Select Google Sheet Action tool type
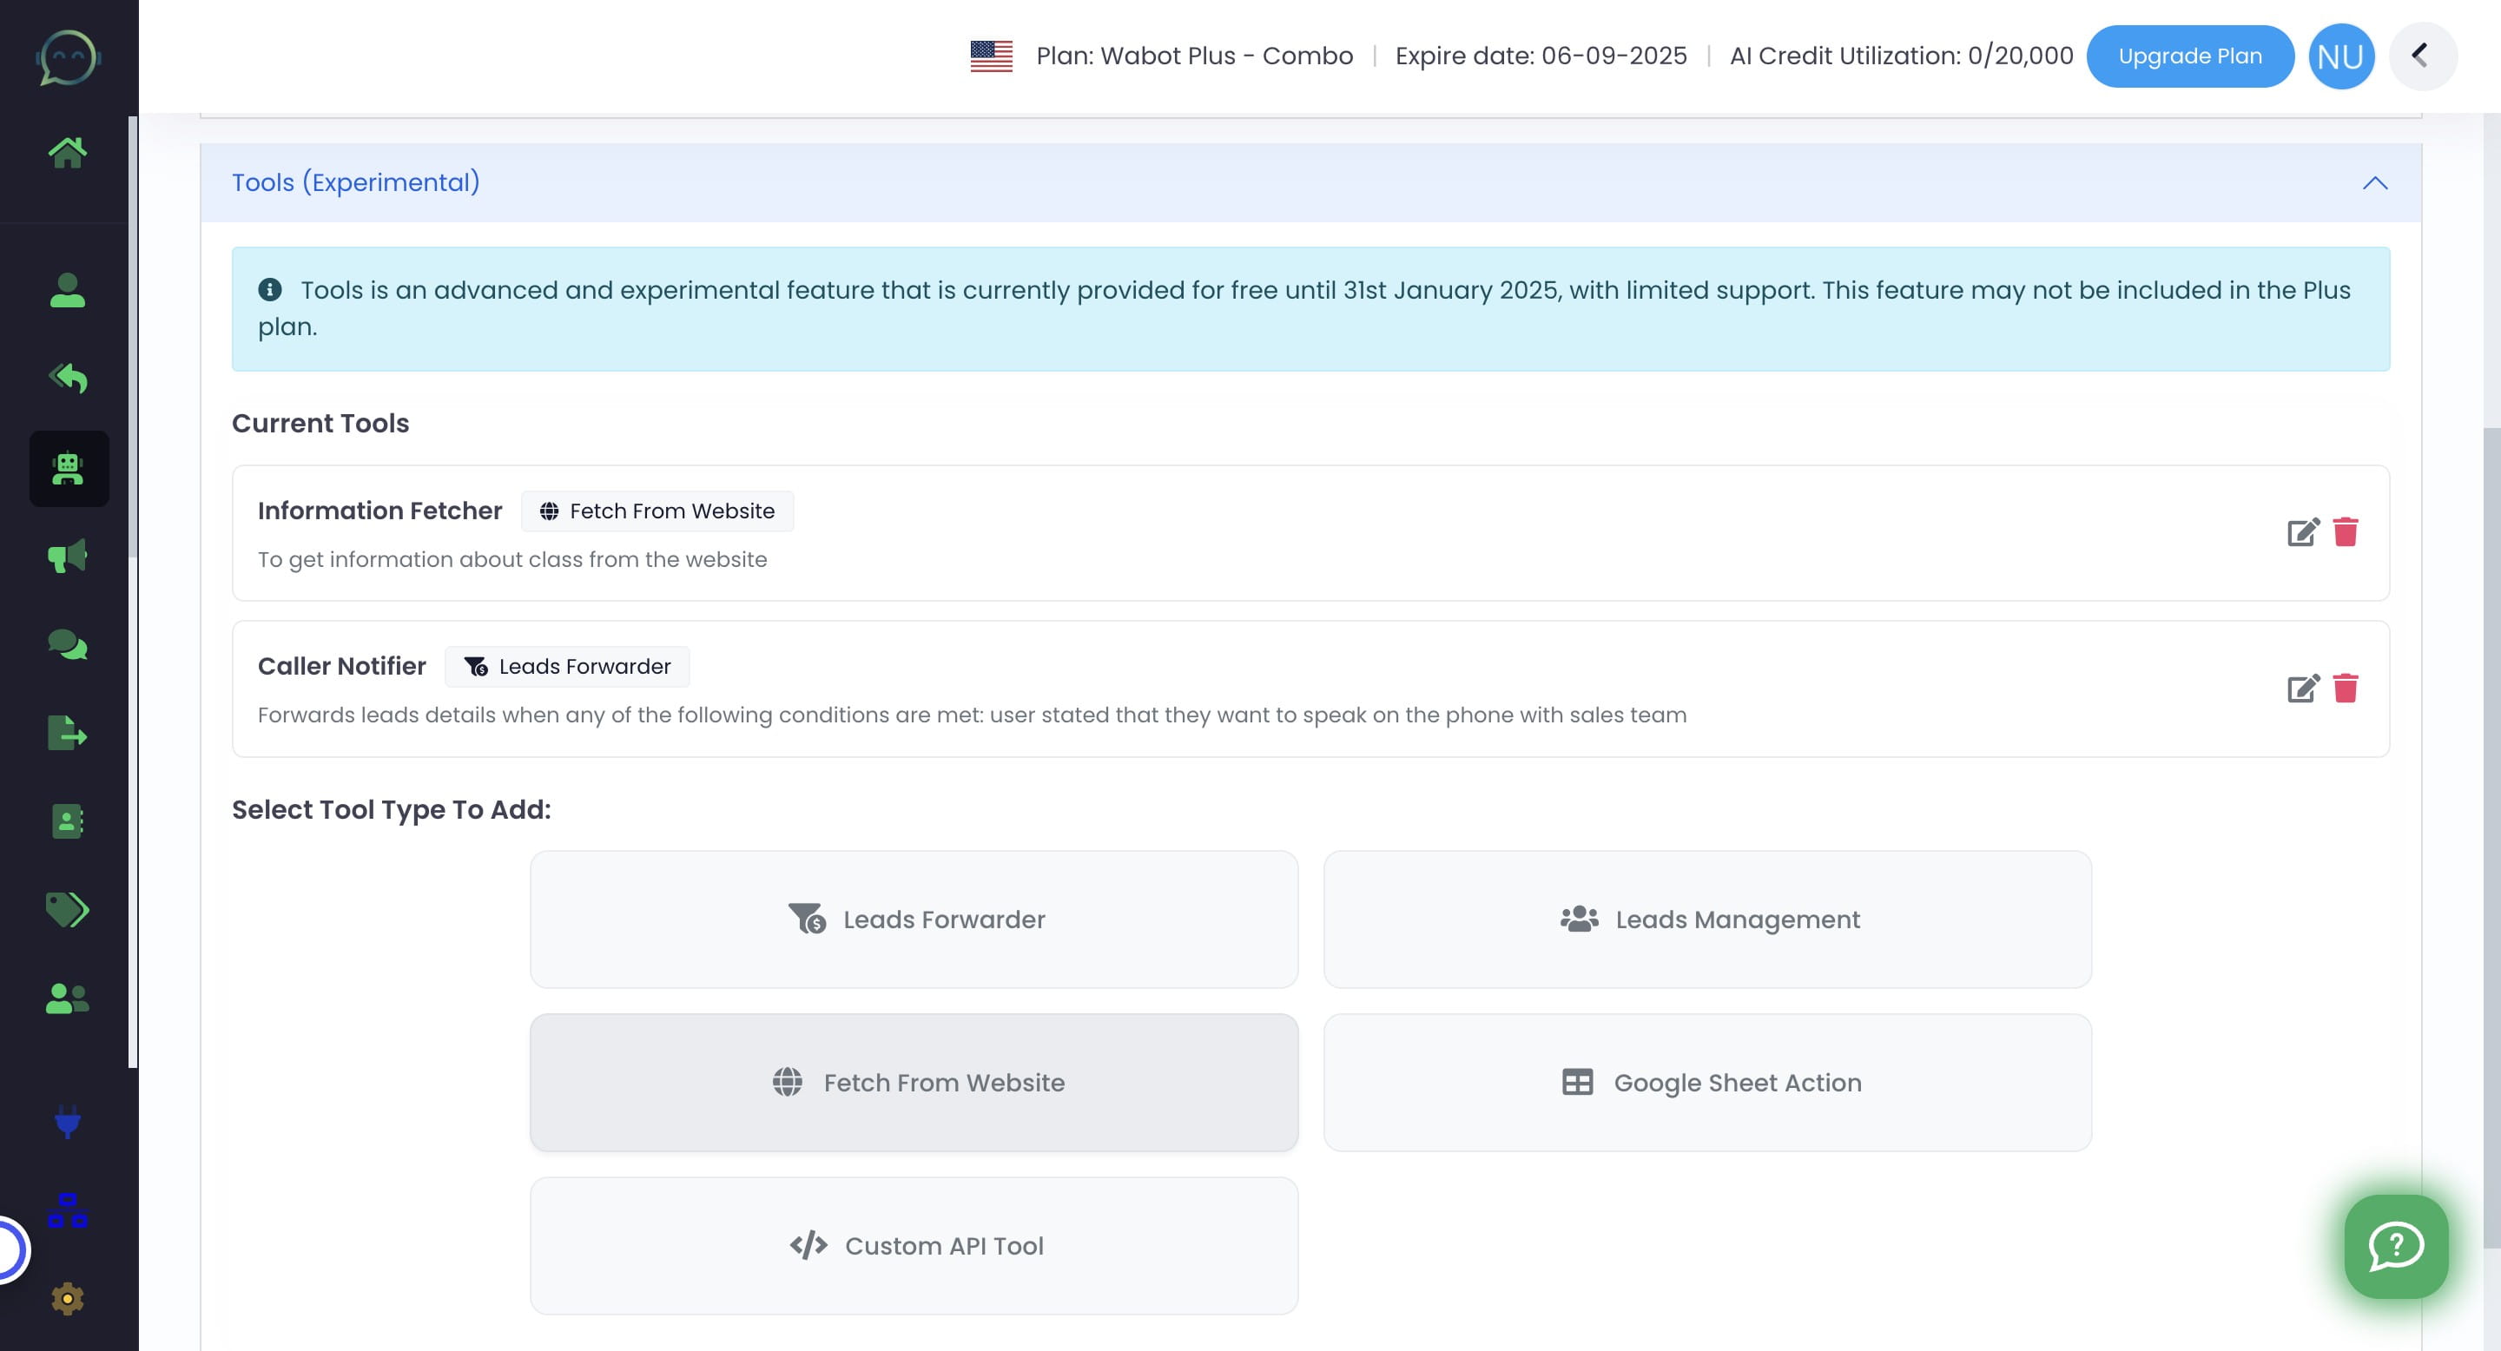2501x1351 pixels. (1706, 1082)
